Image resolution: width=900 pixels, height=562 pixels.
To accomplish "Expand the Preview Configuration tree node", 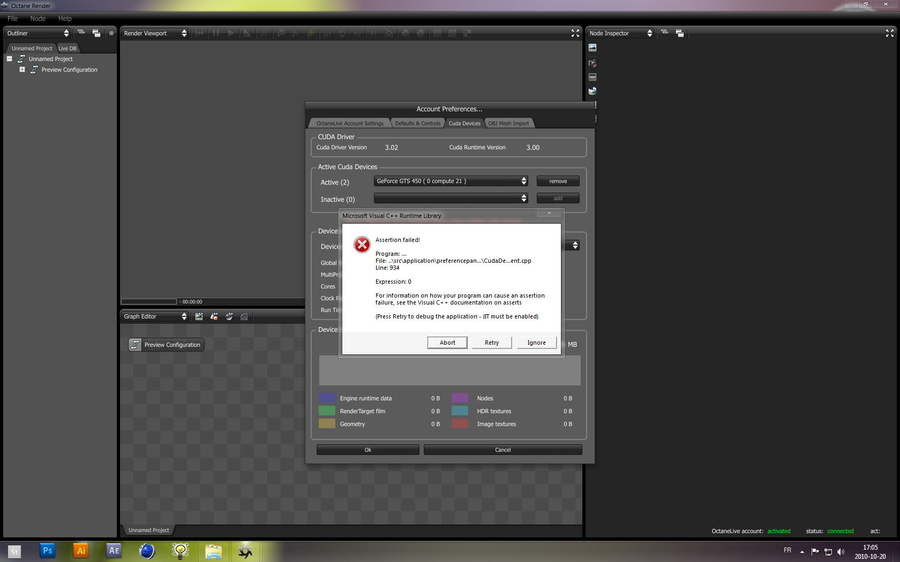I will (22, 70).
